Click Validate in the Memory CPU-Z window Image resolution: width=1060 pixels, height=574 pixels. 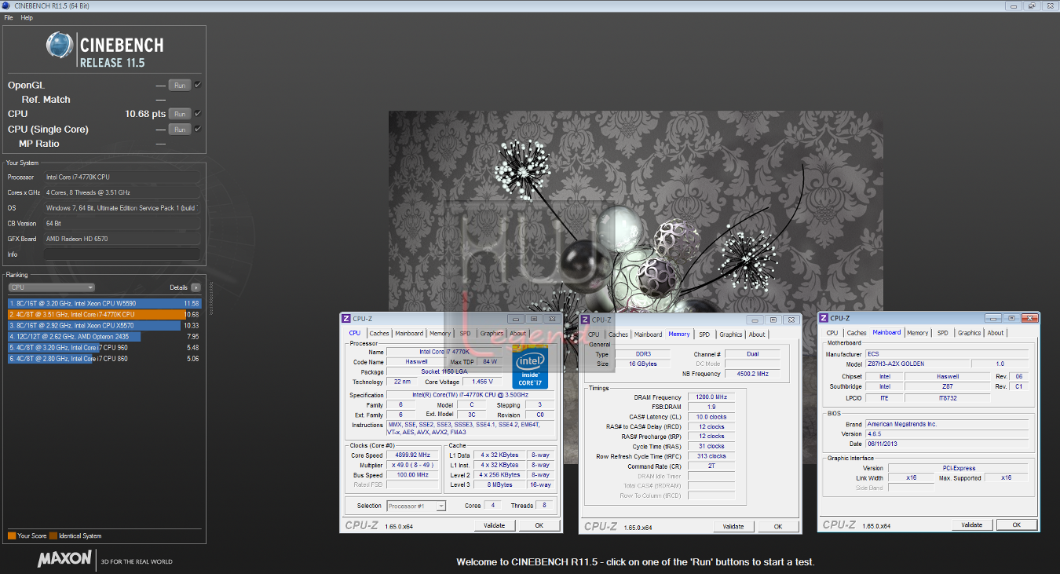(x=733, y=527)
